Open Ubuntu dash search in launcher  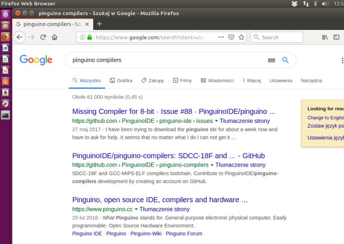[5, 15]
